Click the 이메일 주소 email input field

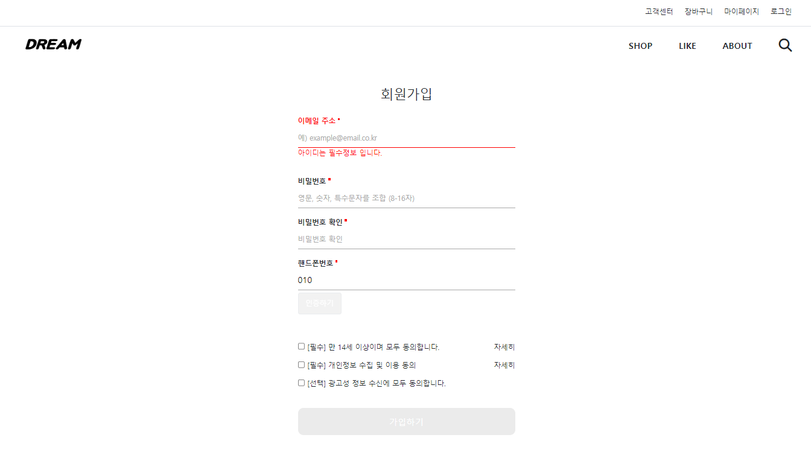(x=406, y=138)
